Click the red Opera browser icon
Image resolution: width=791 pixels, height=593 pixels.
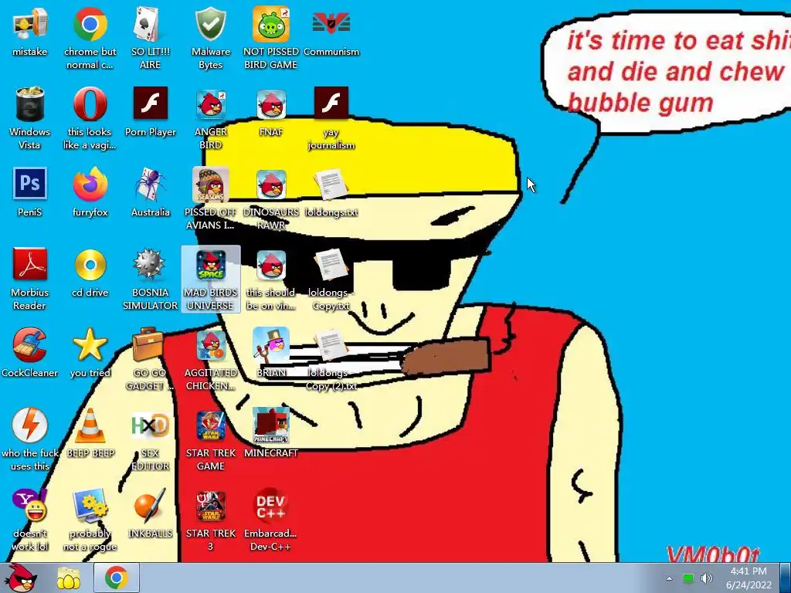point(90,104)
